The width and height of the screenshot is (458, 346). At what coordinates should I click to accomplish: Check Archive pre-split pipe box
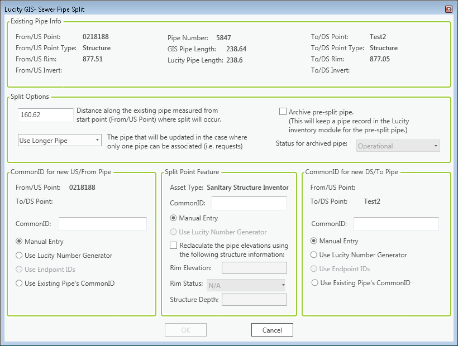click(283, 112)
